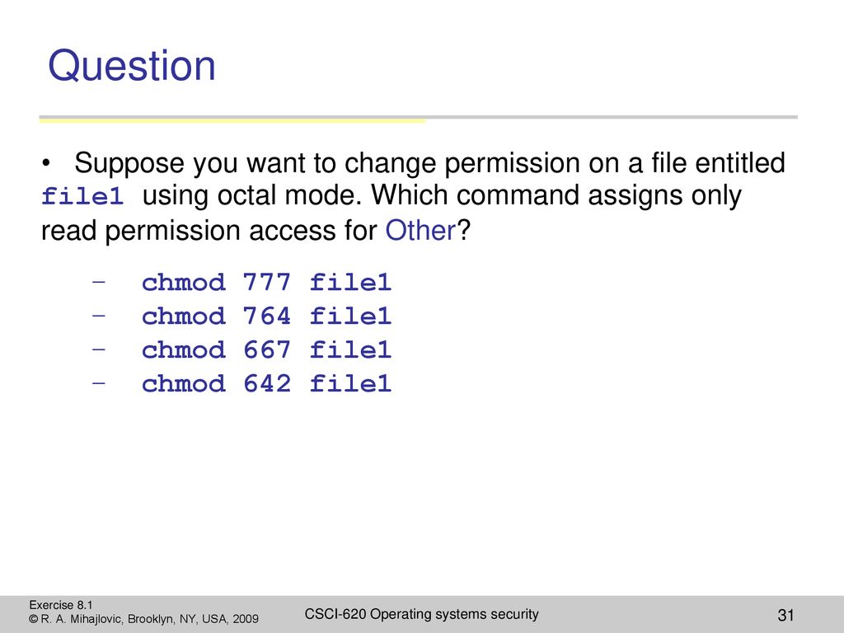Click the number 764 in second option
Image resolution: width=844 pixels, height=633 pixels.
tap(266, 316)
